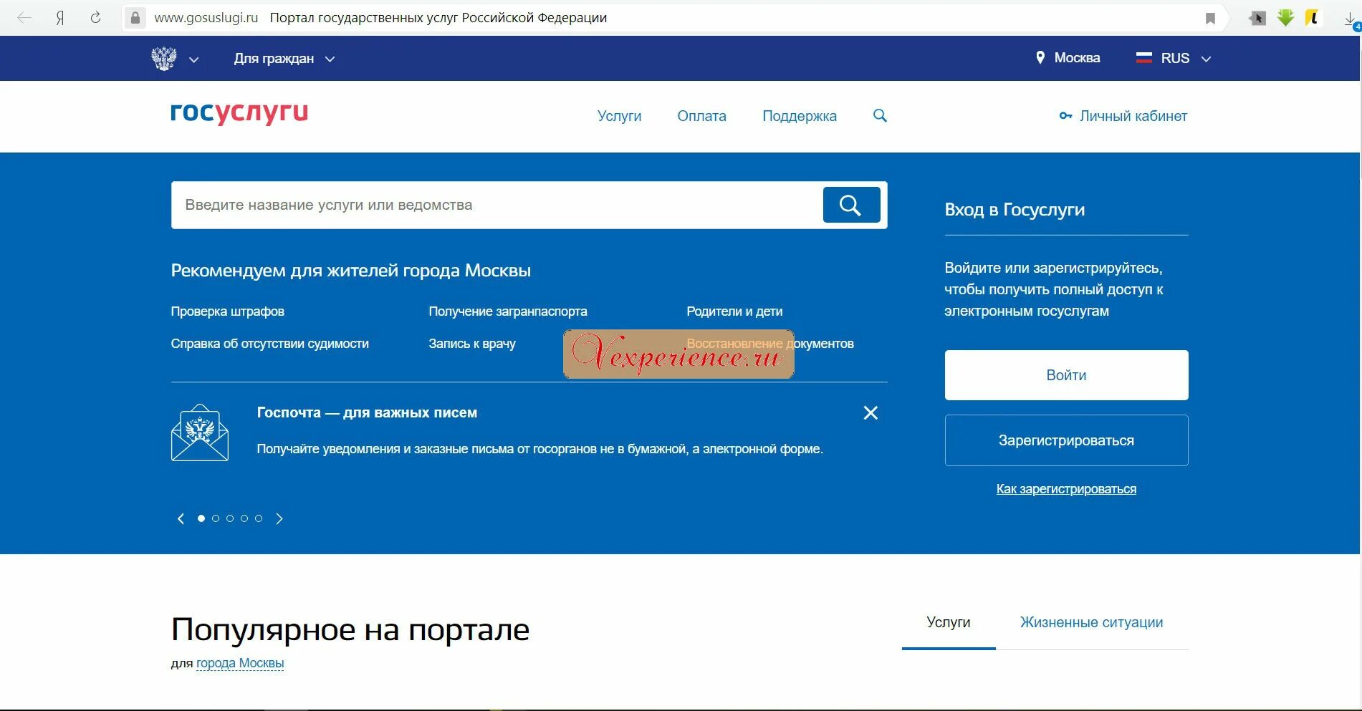The height and width of the screenshot is (711, 1362).
Task: Open the RUS language dropdown
Action: (1186, 59)
